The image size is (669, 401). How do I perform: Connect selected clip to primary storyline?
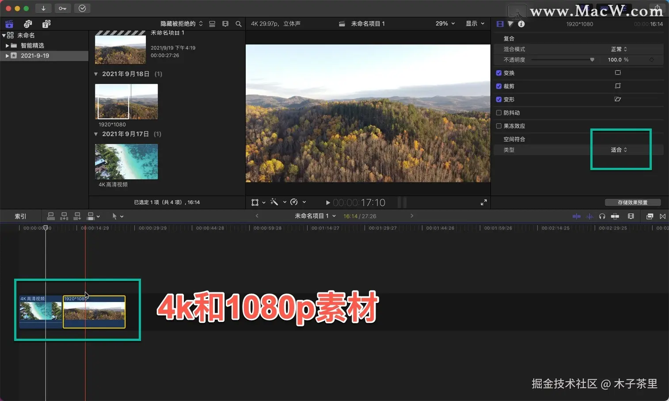coord(51,216)
